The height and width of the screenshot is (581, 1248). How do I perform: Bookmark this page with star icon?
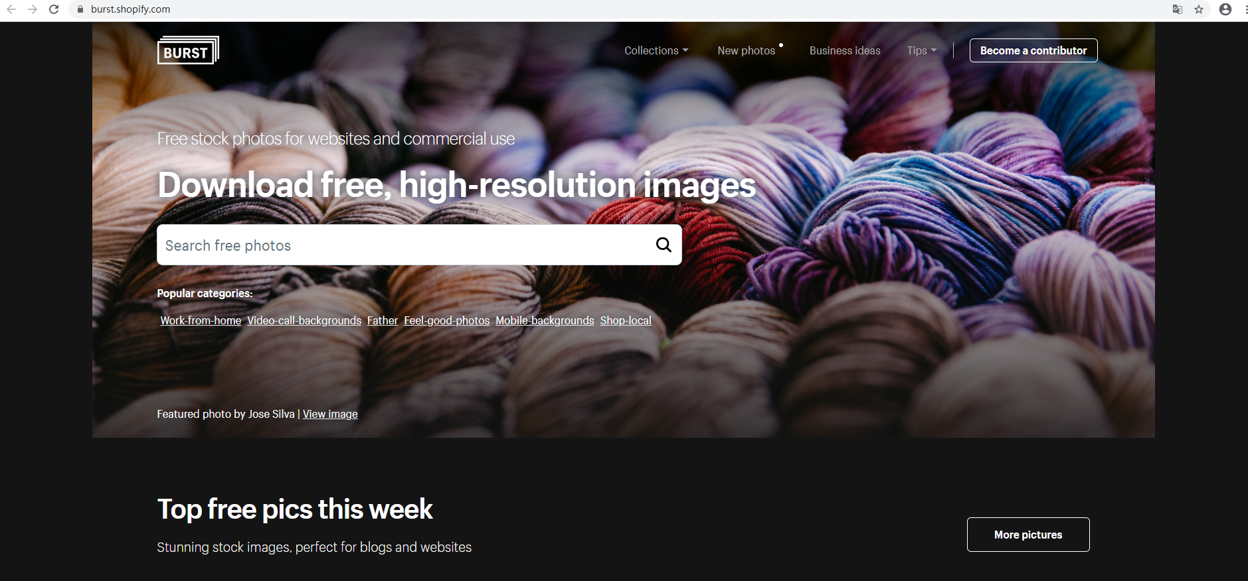point(1199,9)
